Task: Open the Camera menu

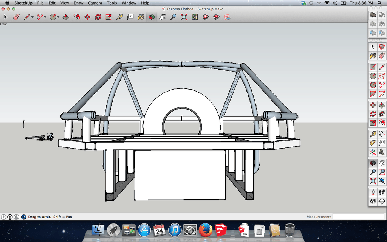Action: pyautogui.click(x=95, y=3)
